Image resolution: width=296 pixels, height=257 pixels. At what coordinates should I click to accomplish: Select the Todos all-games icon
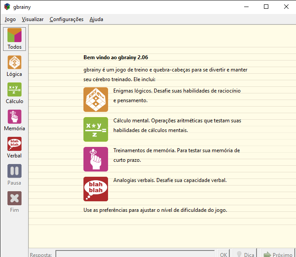(14, 39)
